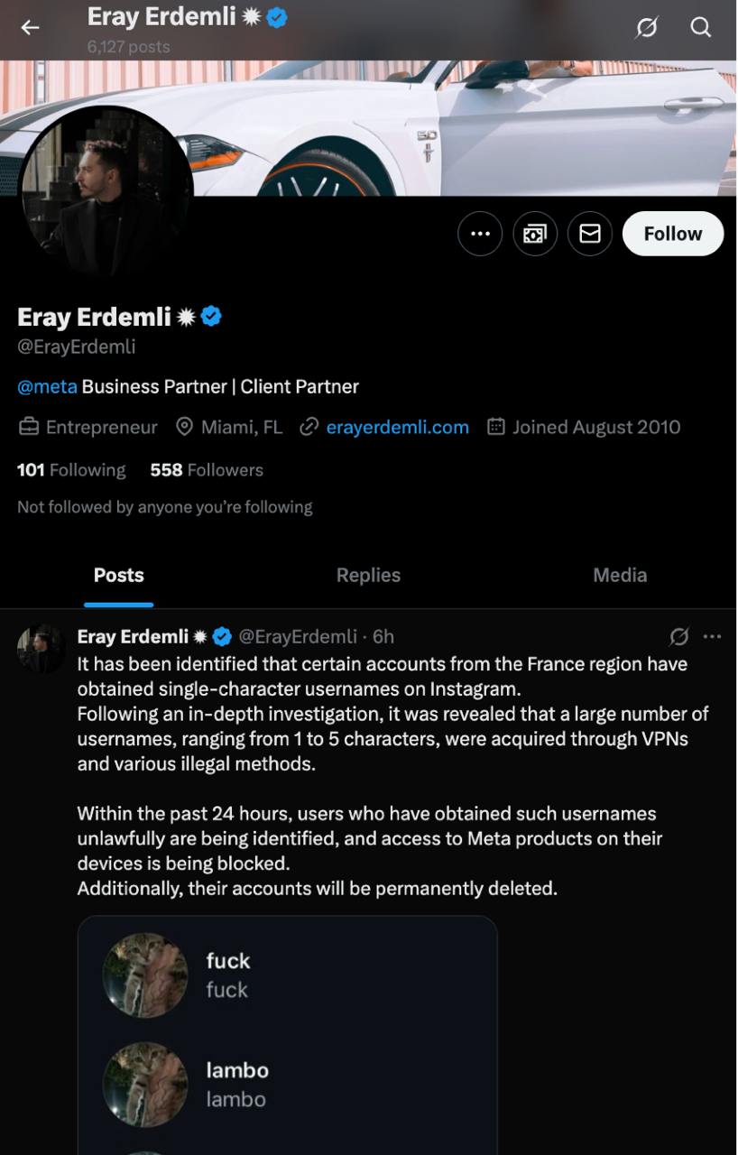Click the @meta mention in the bio
The height and width of the screenshot is (1155, 738).
click(x=47, y=387)
